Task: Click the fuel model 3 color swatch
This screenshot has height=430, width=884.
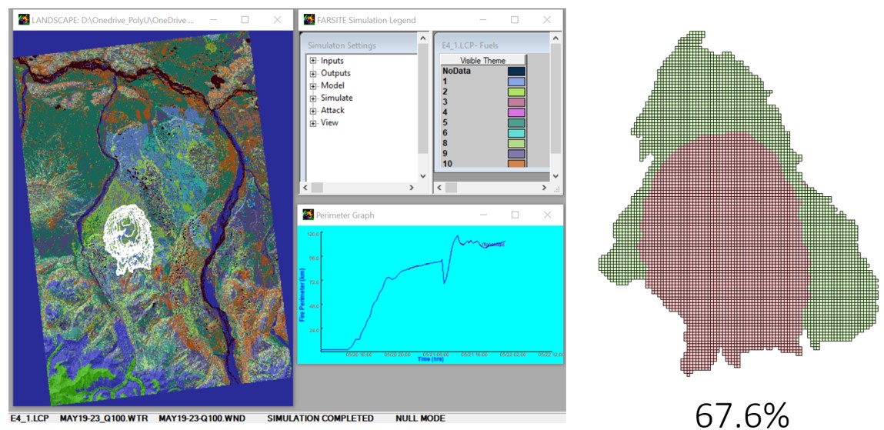Action: [x=516, y=102]
